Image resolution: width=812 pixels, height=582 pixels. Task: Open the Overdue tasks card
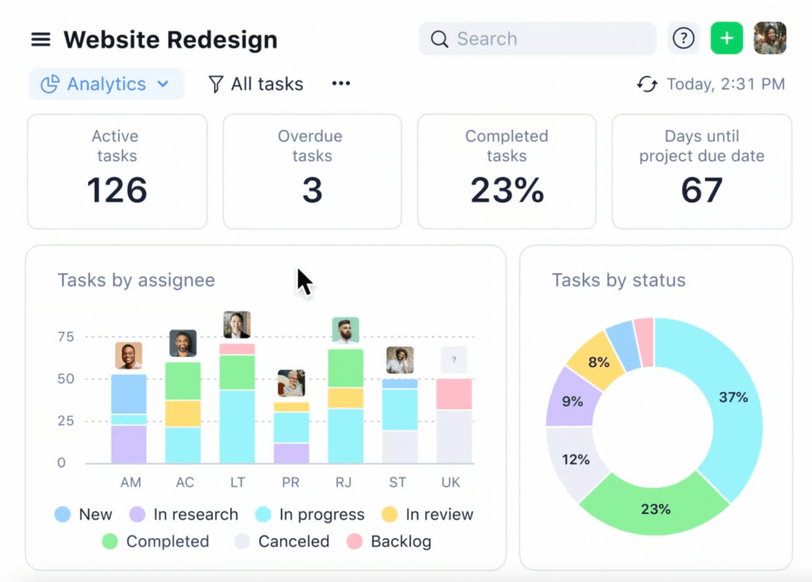312,171
